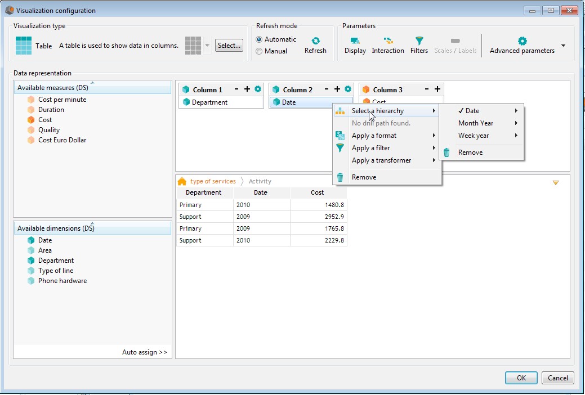Image resolution: width=585 pixels, height=395 pixels.
Task: Open Apply a format submenu
Action: (386, 136)
